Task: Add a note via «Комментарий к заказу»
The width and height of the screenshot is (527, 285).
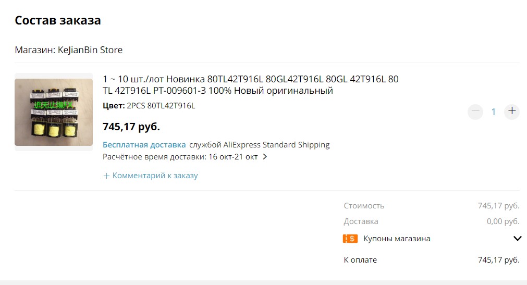Action: point(155,176)
